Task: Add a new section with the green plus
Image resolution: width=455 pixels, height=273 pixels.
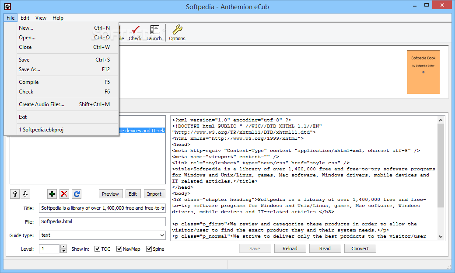Action: pos(52,194)
